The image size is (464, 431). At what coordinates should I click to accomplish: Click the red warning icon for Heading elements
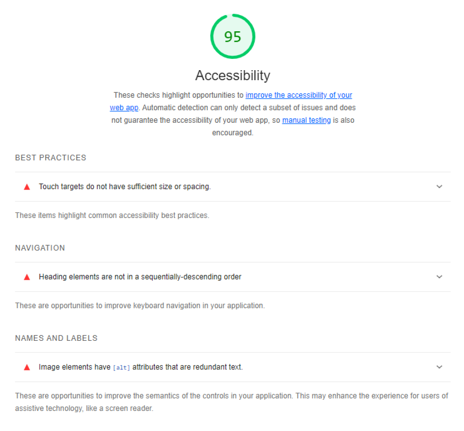pos(27,277)
